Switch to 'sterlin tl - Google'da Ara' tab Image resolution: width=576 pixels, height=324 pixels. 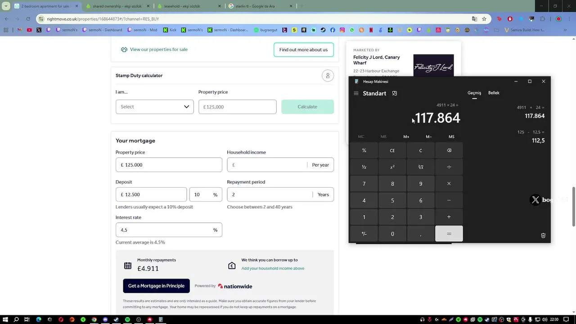click(x=260, y=6)
